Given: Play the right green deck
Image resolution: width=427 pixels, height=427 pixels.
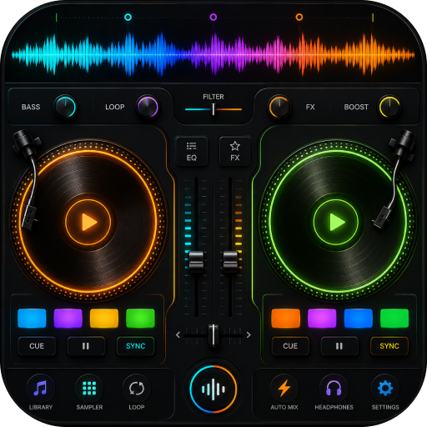Looking at the screenshot, I should (336, 222).
